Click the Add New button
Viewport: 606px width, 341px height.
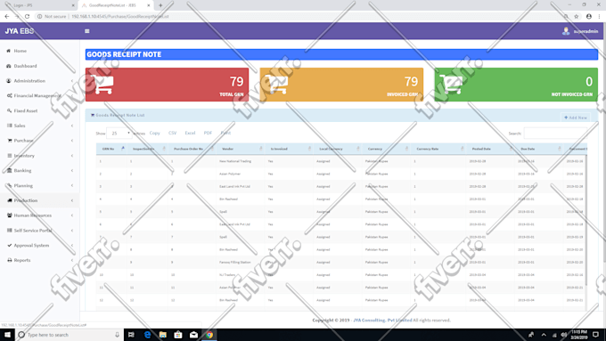point(576,118)
